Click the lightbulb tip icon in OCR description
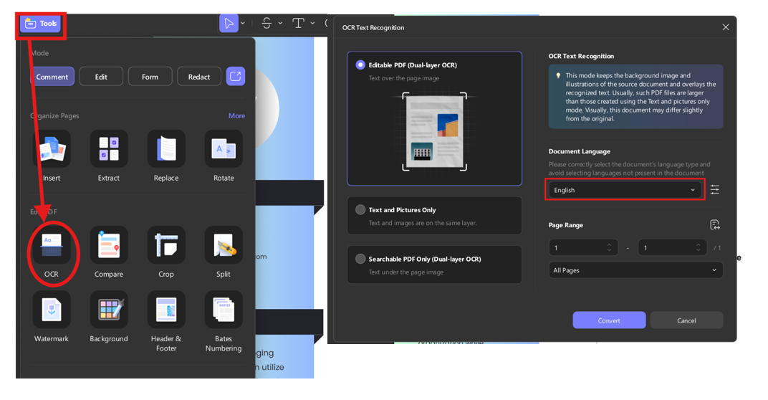The height and width of the screenshot is (400, 768). [558, 75]
